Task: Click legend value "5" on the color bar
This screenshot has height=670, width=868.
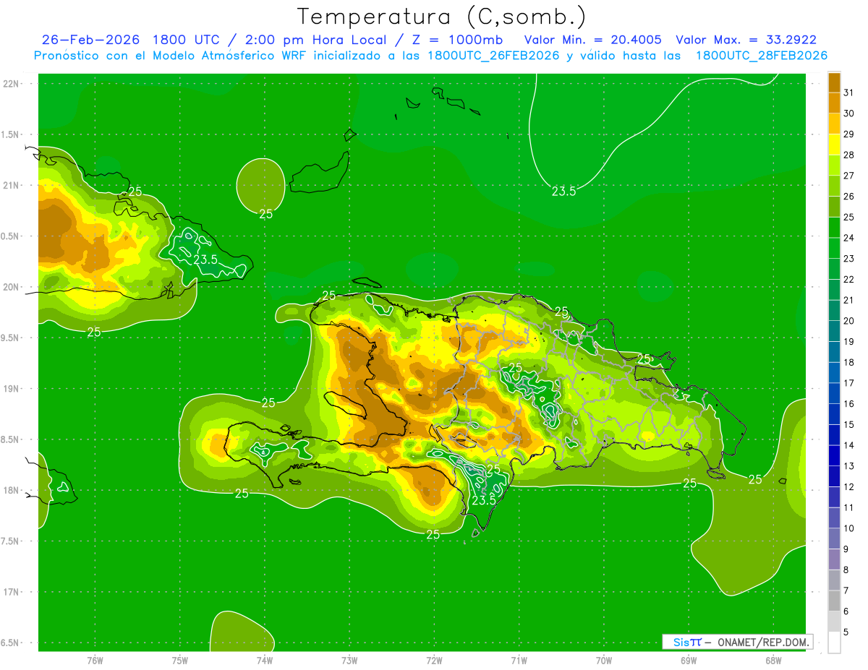Action: pyautogui.click(x=846, y=632)
